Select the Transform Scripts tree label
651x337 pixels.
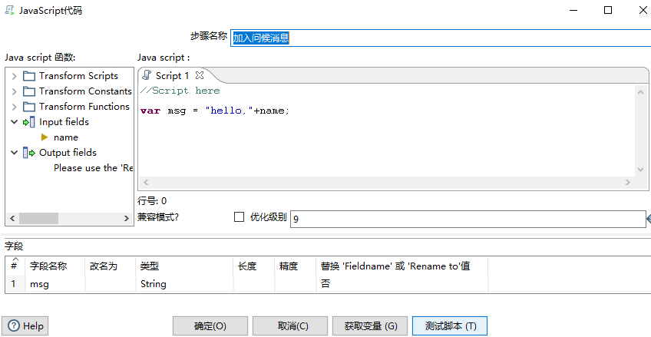(x=78, y=76)
